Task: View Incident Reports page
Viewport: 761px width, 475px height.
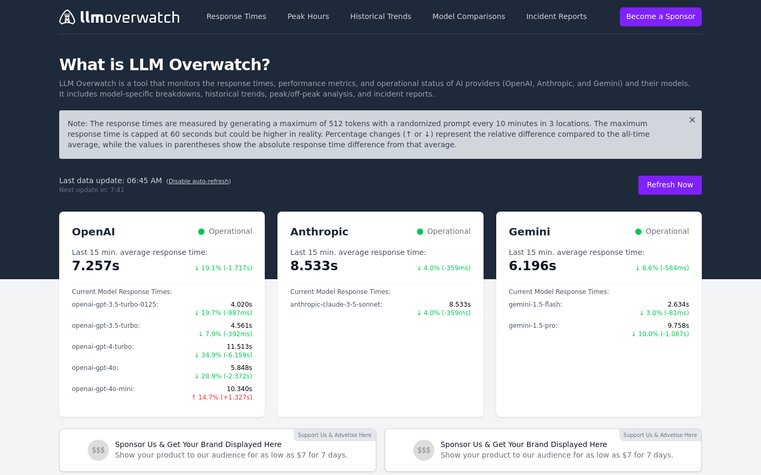Action: [x=556, y=16]
